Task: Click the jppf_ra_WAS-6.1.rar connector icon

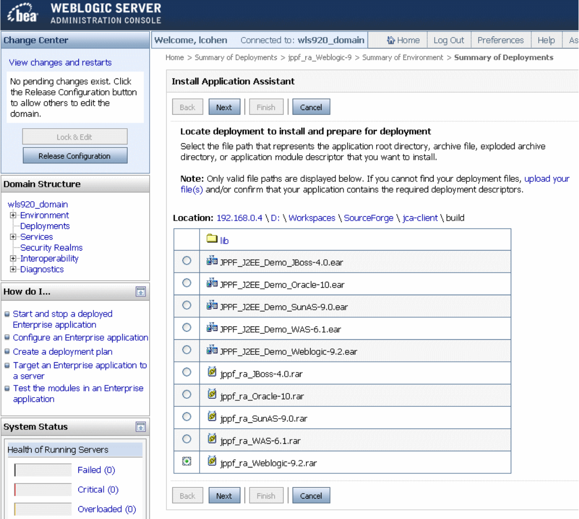Action: coord(212,438)
